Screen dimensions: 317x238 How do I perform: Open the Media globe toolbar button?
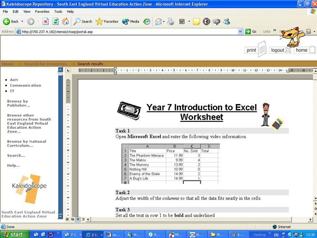[131, 21]
